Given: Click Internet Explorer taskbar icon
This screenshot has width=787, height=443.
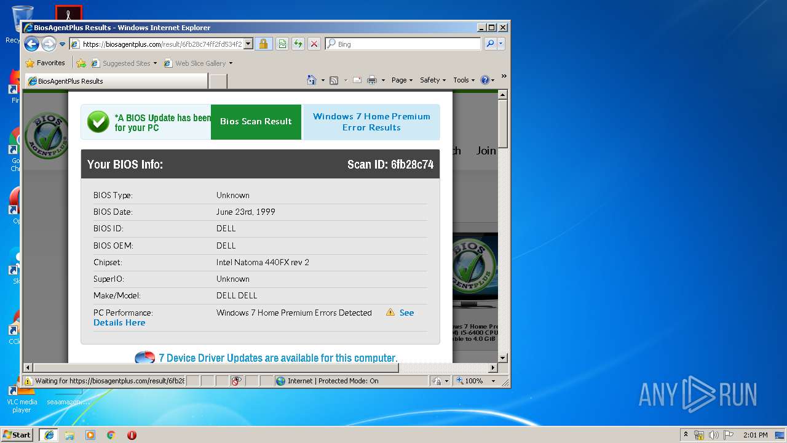Looking at the screenshot, I should click(49, 434).
